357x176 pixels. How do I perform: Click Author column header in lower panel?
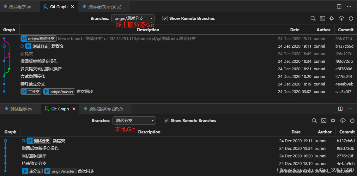[x=325, y=132]
